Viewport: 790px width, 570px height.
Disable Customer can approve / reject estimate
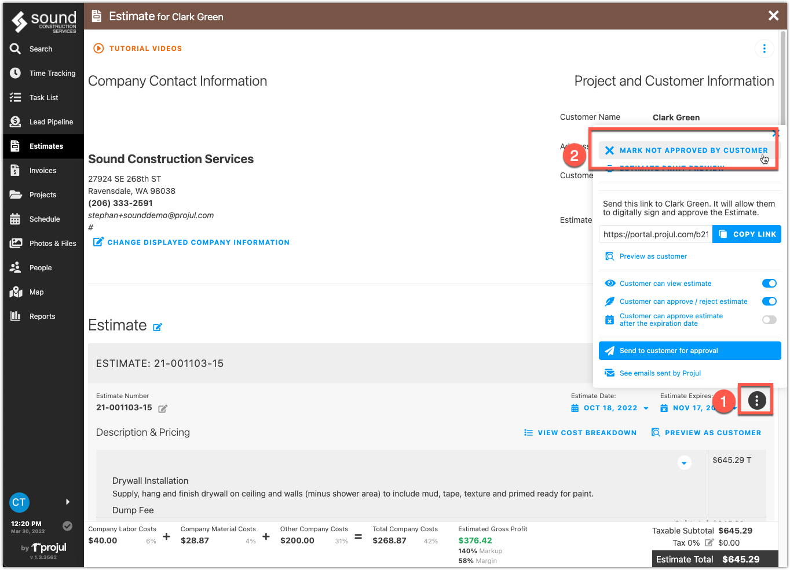point(769,301)
